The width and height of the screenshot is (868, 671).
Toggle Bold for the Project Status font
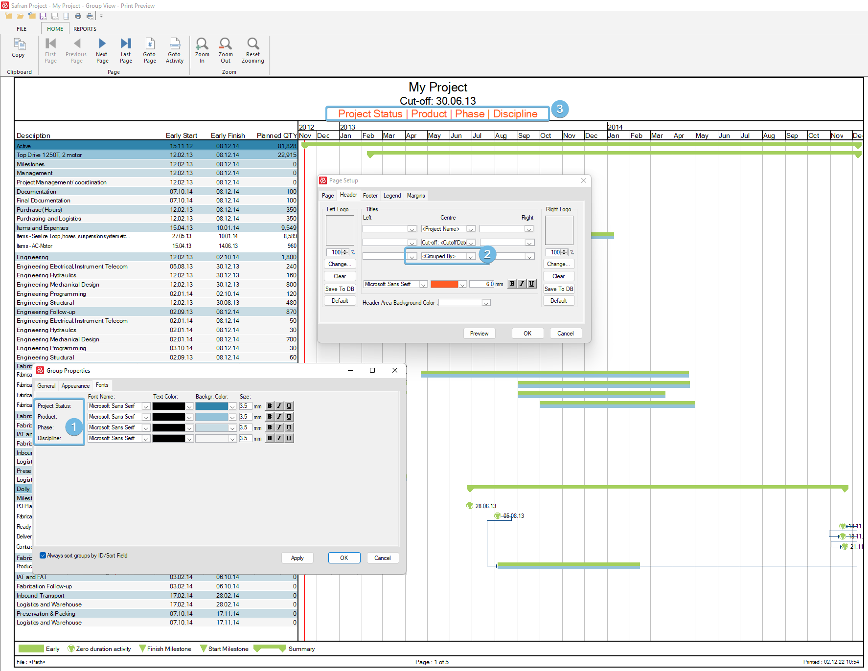pos(270,406)
